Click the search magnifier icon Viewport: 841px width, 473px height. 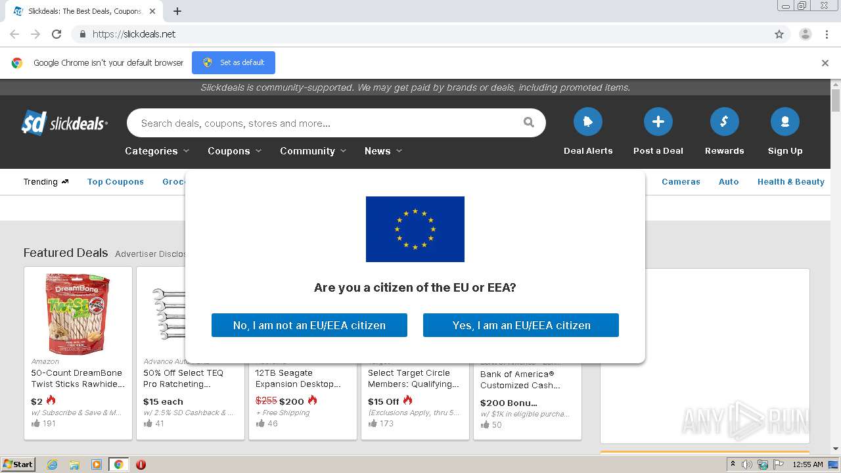[528, 122]
